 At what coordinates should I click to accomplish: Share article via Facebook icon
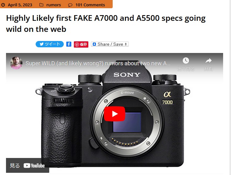pyautogui.click(x=69, y=44)
